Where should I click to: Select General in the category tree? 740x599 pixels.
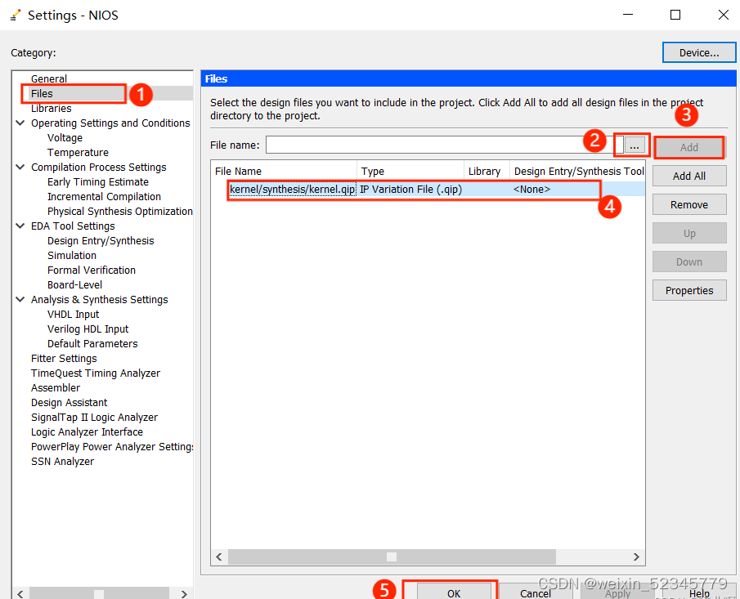tap(48, 78)
